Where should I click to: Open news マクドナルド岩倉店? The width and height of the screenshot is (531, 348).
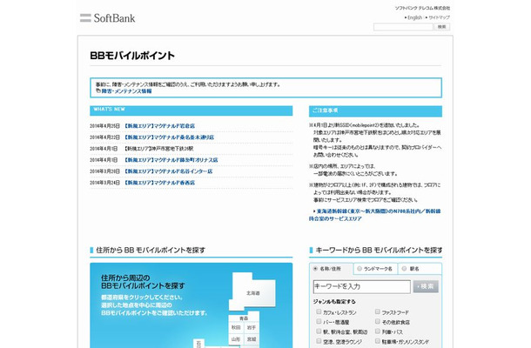click(159, 126)
